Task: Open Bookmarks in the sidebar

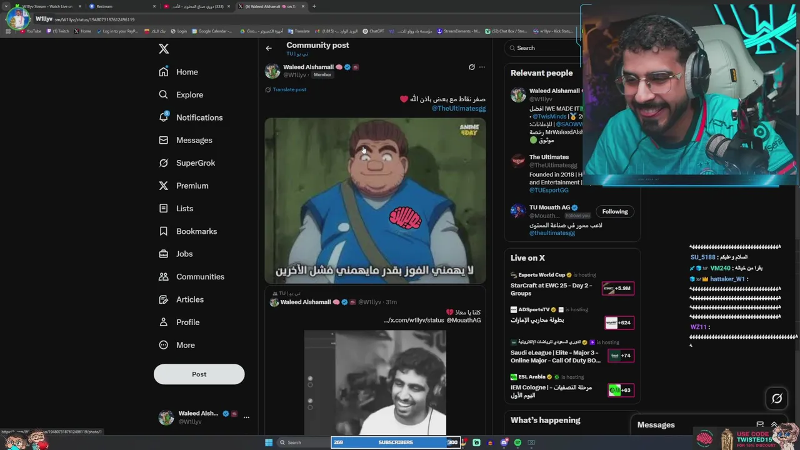Action: [187, 231]
